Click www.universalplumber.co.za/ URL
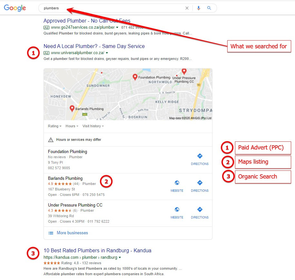Image resolution: width=295 pixels, height=280 pixels. pyautogui.click(x=77, y=53)
